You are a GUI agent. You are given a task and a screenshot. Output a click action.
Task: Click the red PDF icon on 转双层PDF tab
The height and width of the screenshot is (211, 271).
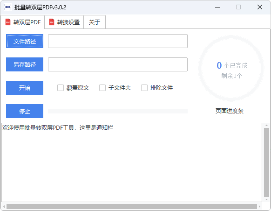[8, 22]
